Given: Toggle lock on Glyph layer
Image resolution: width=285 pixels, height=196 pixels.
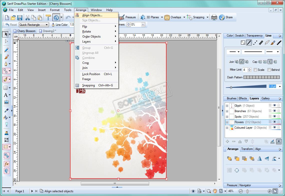Looking at the screenshot, I should click(x=279, y=105).
